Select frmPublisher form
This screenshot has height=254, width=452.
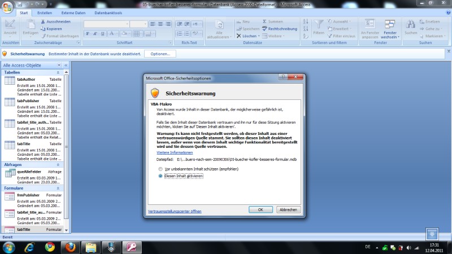(33, 200)
